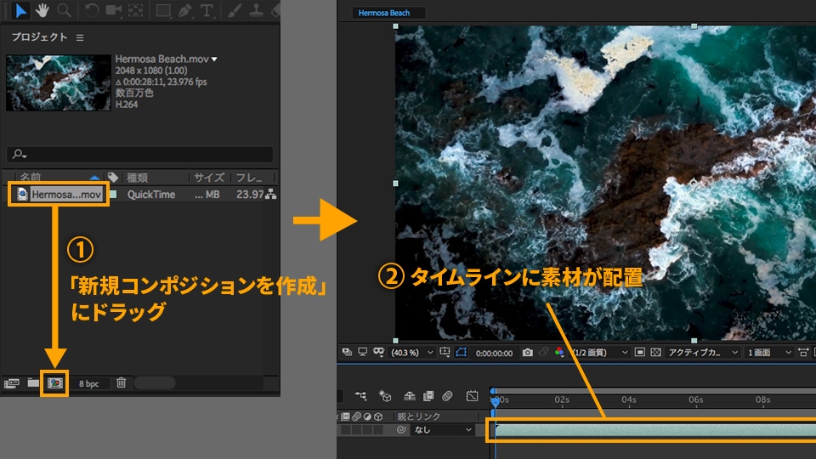The image size is (816, 459).
Task: Click the primary viewer monitor icon
Action: coord(363,352)
